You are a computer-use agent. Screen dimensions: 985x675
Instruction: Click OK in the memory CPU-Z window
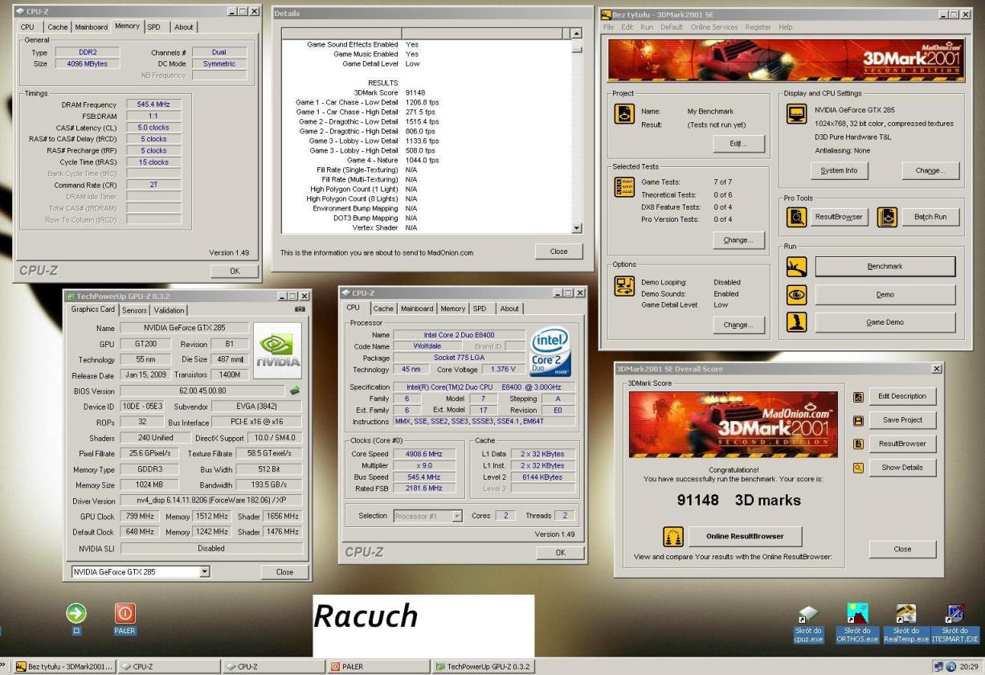pyautogui.click(x=235, y=272)
